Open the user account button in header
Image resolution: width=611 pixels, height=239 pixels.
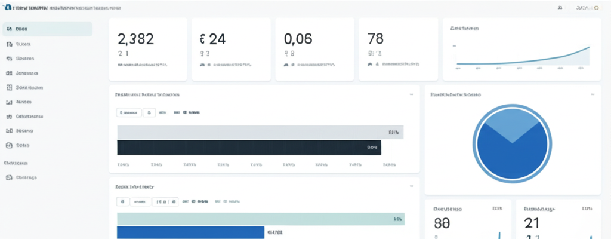coord(588,8)
